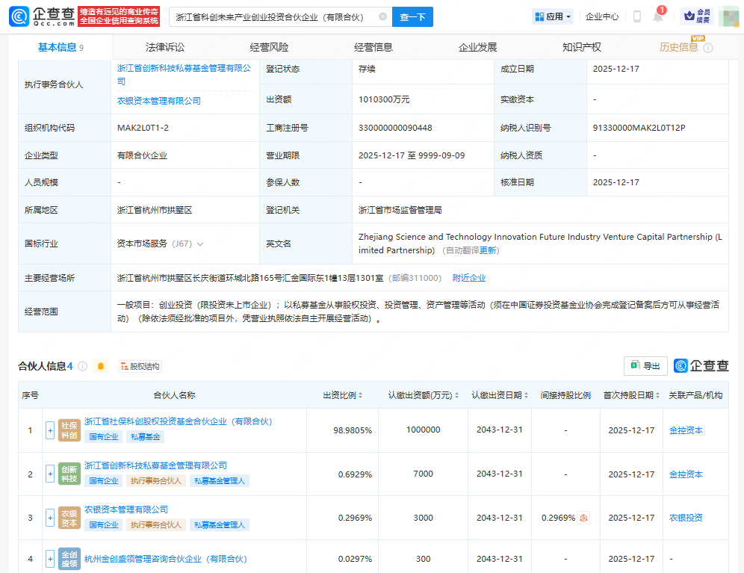The image size is (744, 573).
Task: Click the mobile phone icon in header
Action: coord(637,16)
